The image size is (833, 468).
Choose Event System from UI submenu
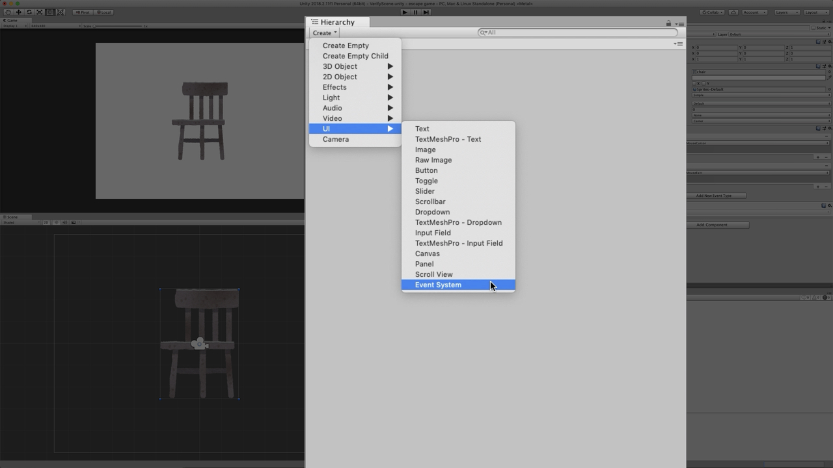coord(438,285)
